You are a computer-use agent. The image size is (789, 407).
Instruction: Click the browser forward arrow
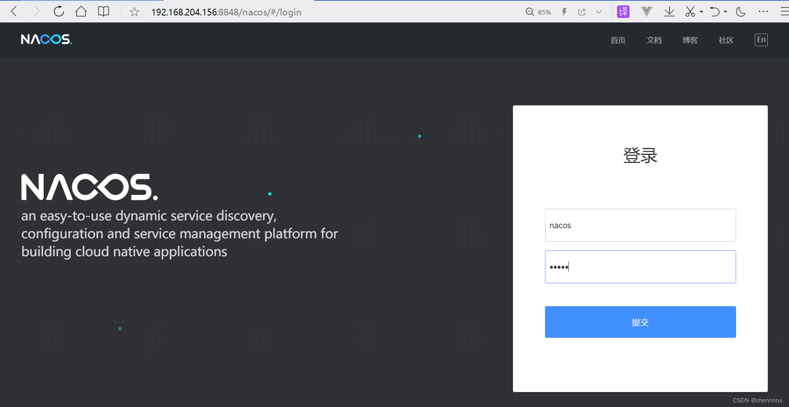point(37,12)
